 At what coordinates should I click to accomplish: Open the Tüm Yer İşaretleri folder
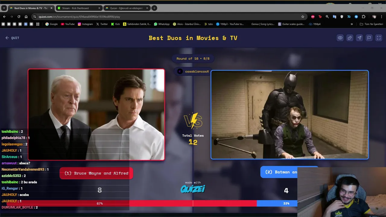tap(371, 24)
